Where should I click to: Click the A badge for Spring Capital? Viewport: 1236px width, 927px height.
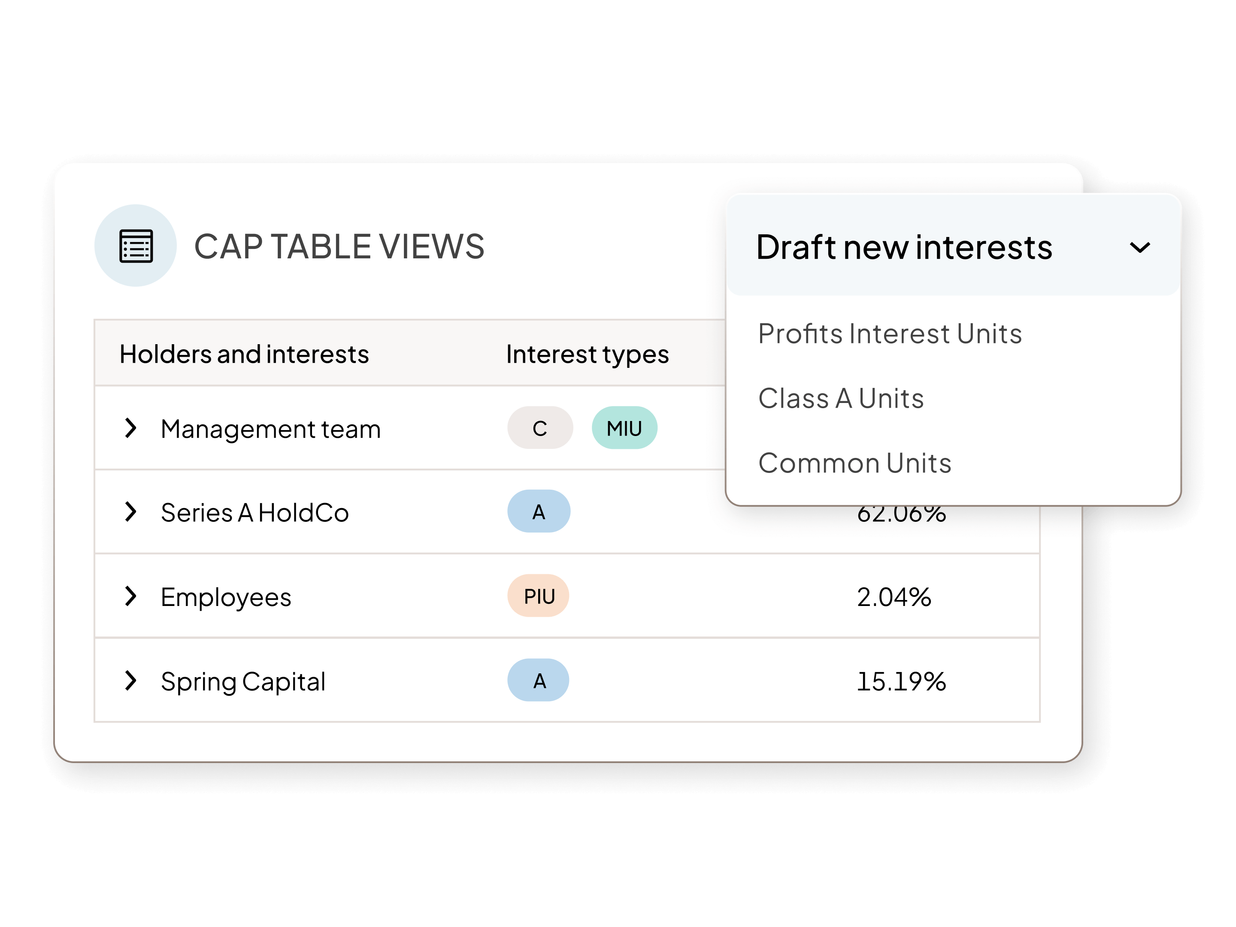point(538,680)
